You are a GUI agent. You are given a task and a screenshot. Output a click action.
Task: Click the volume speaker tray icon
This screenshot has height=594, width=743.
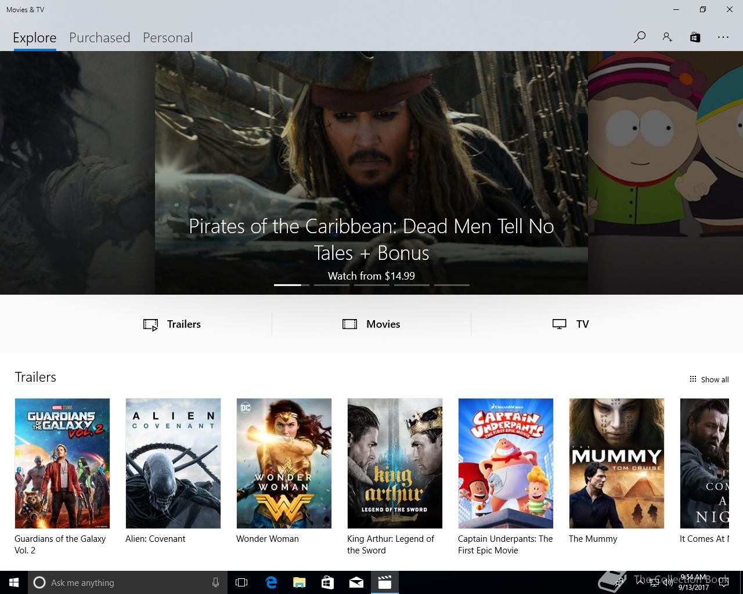click(x=668, y=582)
